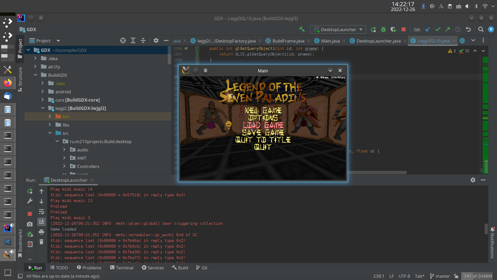Open the Git tool window tab
The image size is (497, 280).
tap(202, 268)
